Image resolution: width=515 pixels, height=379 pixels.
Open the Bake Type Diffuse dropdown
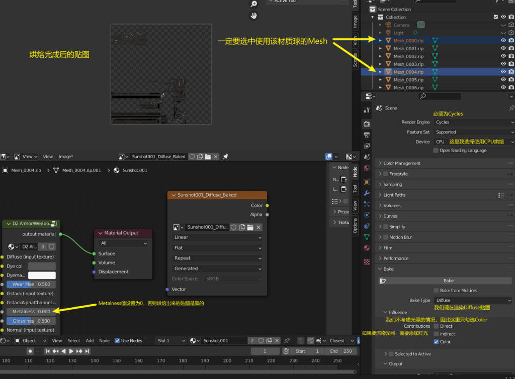473,300
